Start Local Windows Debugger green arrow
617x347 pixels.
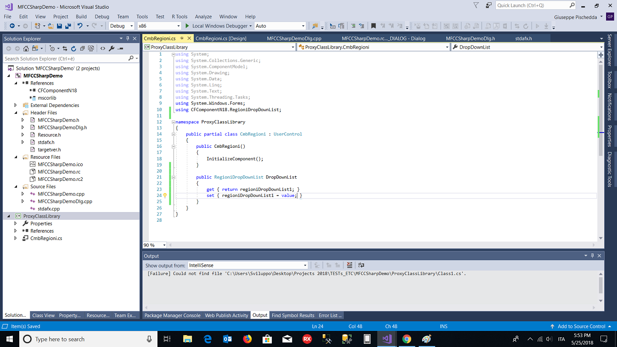[x=187, y=26]
